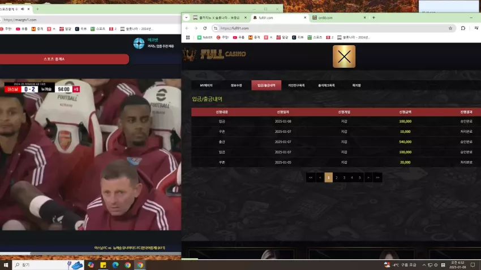Open the Extensions puzzle icon
The height and width of the screenshot is (270, 481).
463,28
